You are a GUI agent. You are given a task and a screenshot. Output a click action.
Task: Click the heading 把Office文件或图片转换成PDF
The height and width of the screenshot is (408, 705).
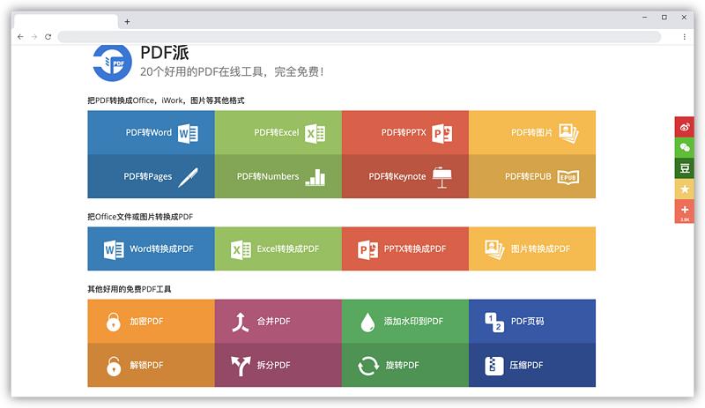pos(140,217)
